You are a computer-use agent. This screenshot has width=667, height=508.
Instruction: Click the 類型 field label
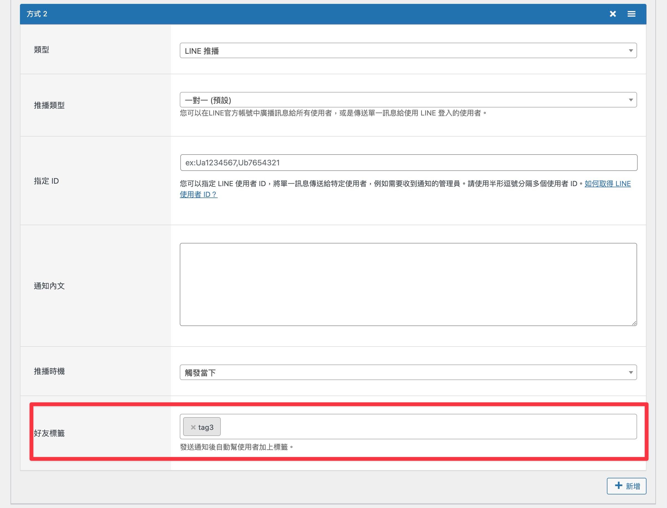[x=42, y=50]
